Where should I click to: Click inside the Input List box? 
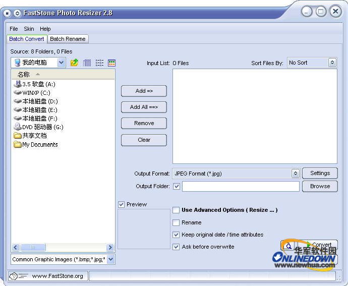pos(255,117)
